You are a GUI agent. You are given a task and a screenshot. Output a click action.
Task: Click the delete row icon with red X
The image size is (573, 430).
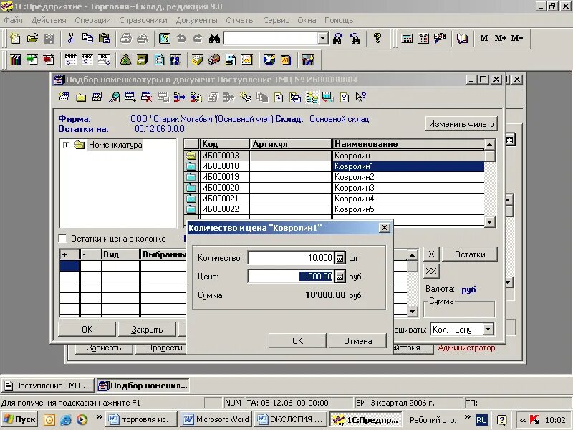point(147,97)
